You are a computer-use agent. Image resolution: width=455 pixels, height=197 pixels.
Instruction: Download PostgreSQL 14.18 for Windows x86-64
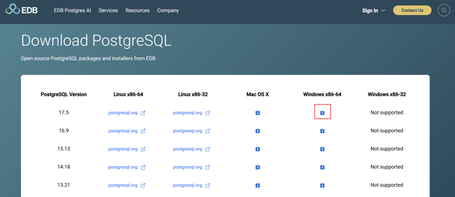coord(322,167)
